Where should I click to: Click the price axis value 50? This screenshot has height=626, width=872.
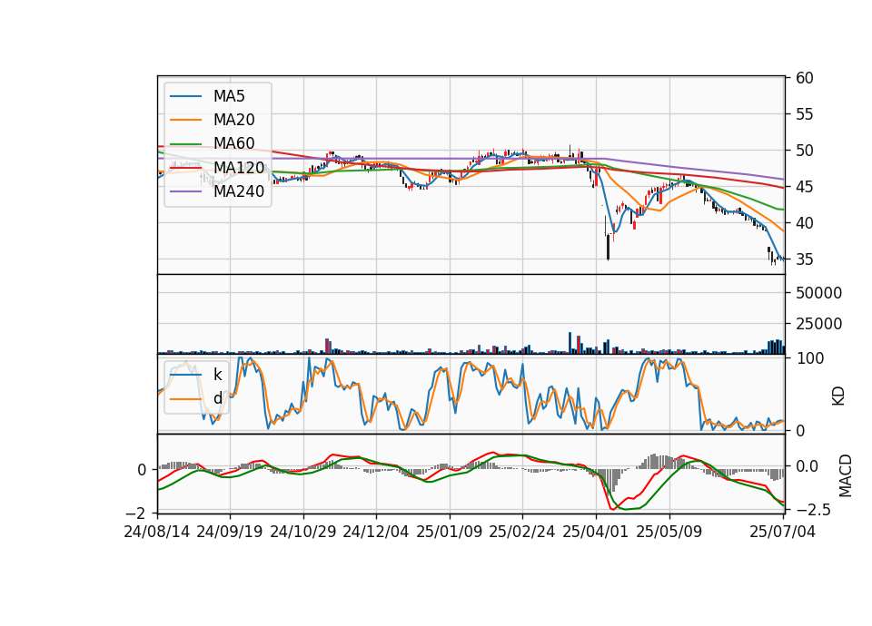tap(804, 151)
